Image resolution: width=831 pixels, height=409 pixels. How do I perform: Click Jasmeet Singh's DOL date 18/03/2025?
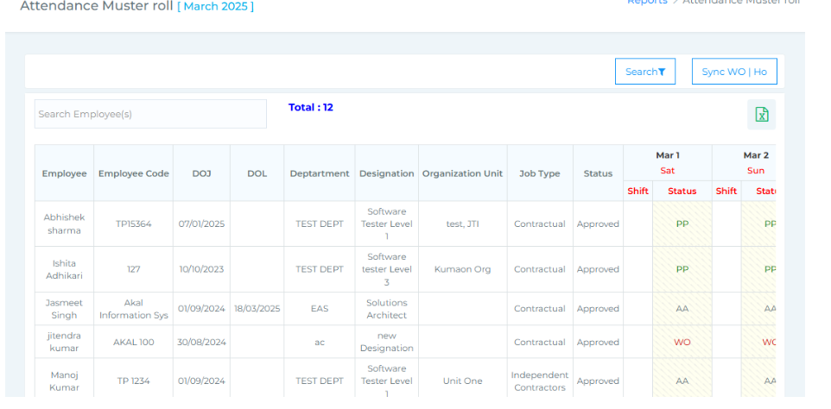[x=257, y=309]
